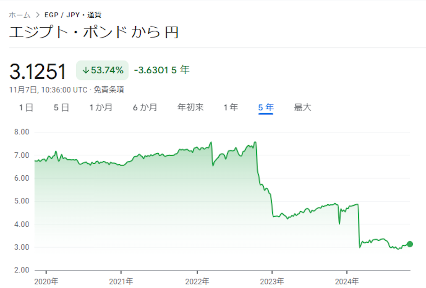Select the active 5年 tab
The width and height of the screenshot is (426, 288).
click(x=266, y=107)
